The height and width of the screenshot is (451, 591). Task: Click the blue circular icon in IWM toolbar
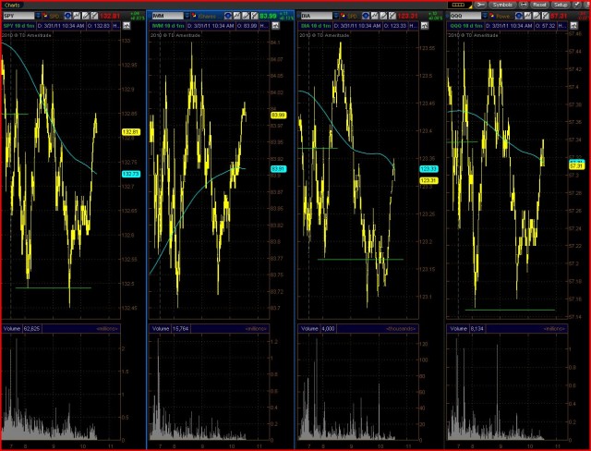pos(228,16)
